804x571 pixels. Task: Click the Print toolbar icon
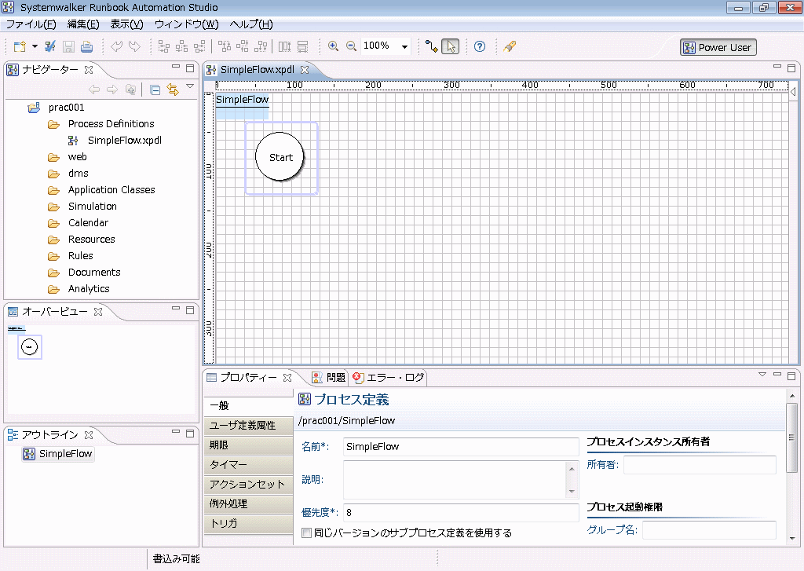click(x=86, y=46)
